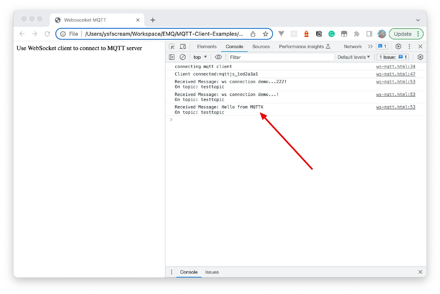
Task: Clear the console messages
Action: (183, 57)
